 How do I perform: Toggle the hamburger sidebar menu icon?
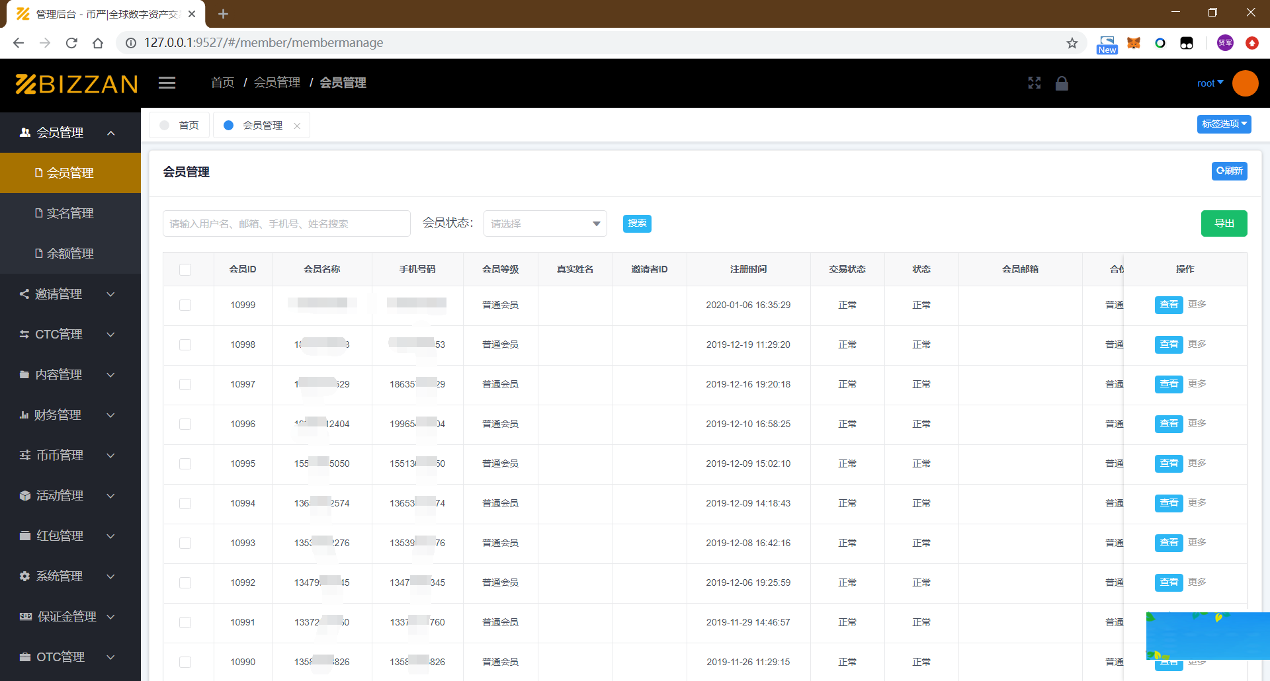coord(167,83)
